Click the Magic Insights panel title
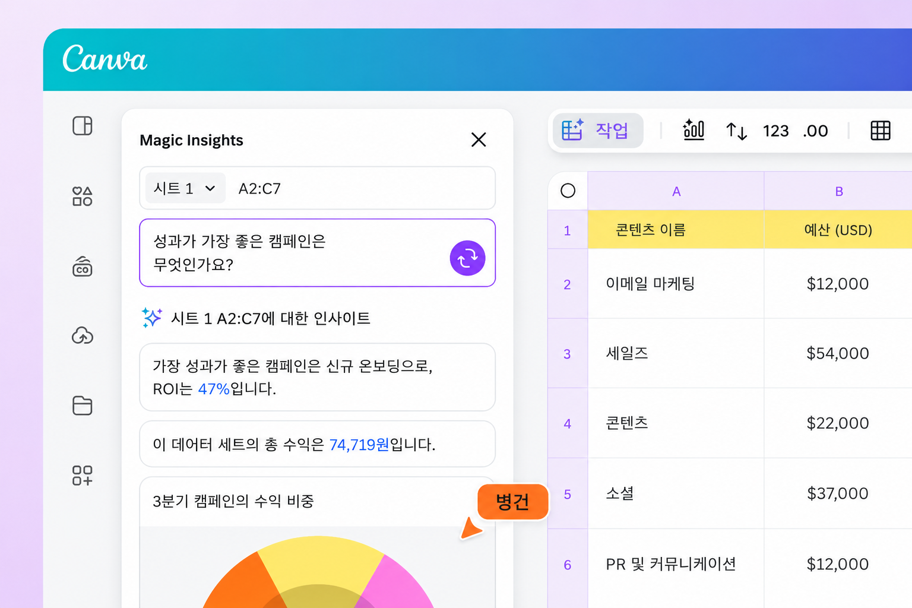 [x=191, y=140]
